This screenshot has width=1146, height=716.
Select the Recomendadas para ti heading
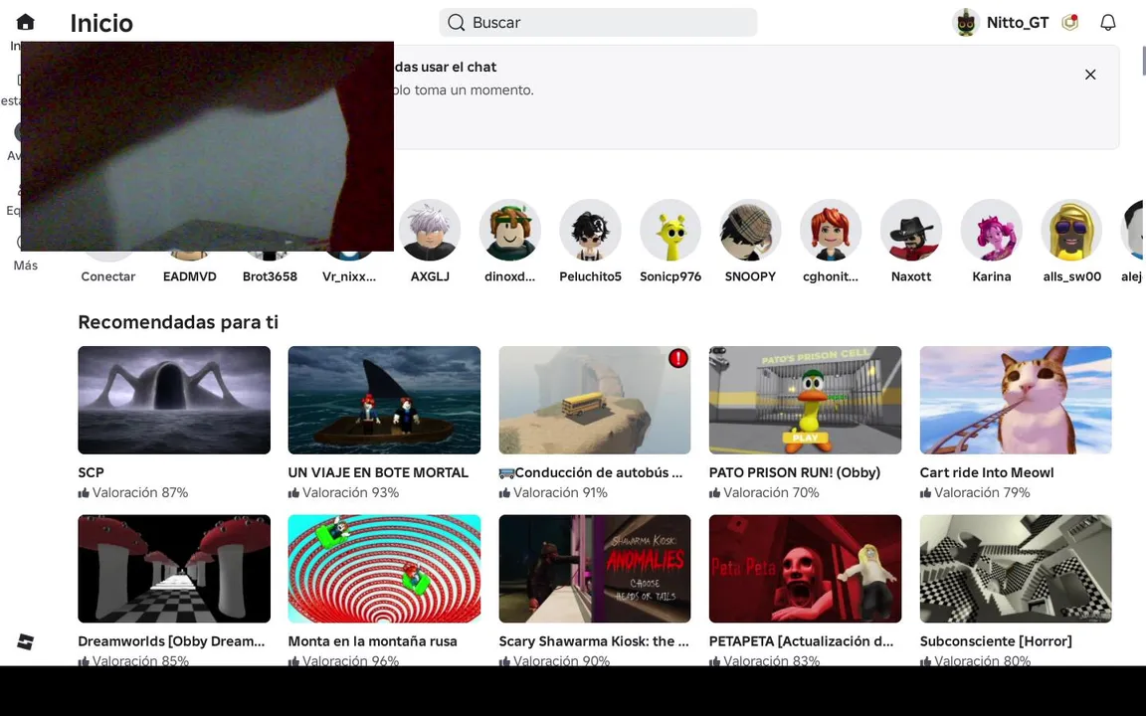[178, 322]
